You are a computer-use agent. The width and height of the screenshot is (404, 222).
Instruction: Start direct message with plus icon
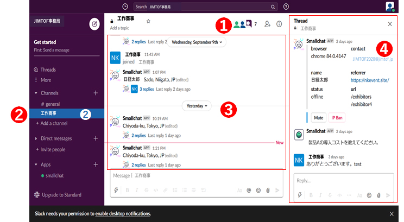[x=96, y=138]
